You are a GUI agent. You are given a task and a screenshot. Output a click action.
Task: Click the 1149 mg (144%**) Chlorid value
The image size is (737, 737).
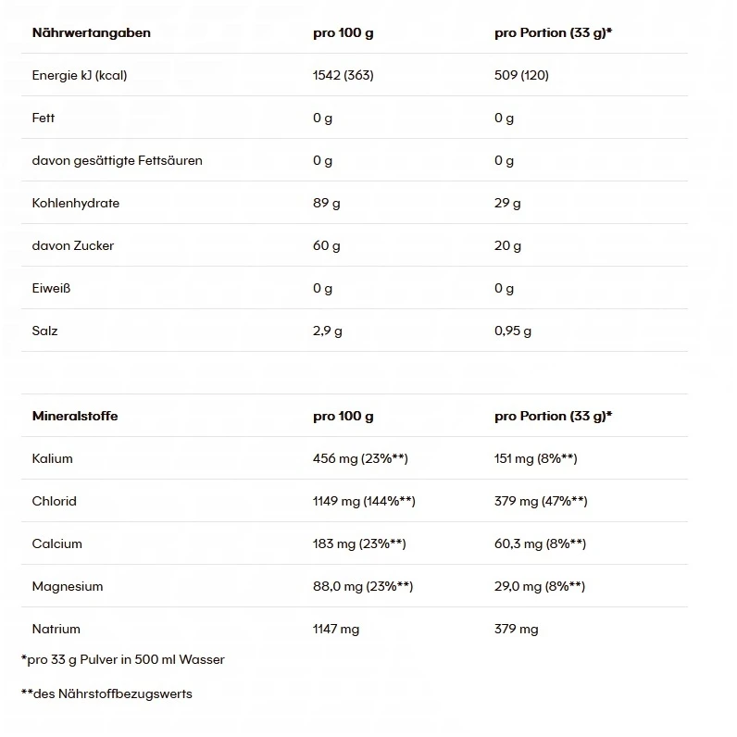(364, 502)
